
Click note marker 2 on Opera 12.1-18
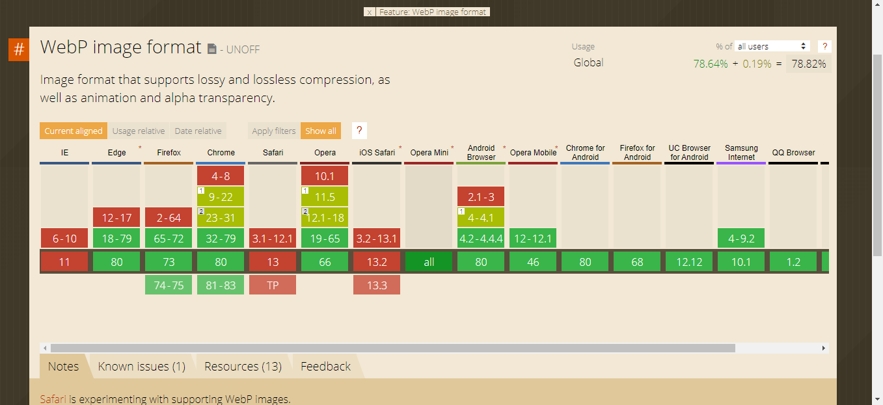(305, 212)
